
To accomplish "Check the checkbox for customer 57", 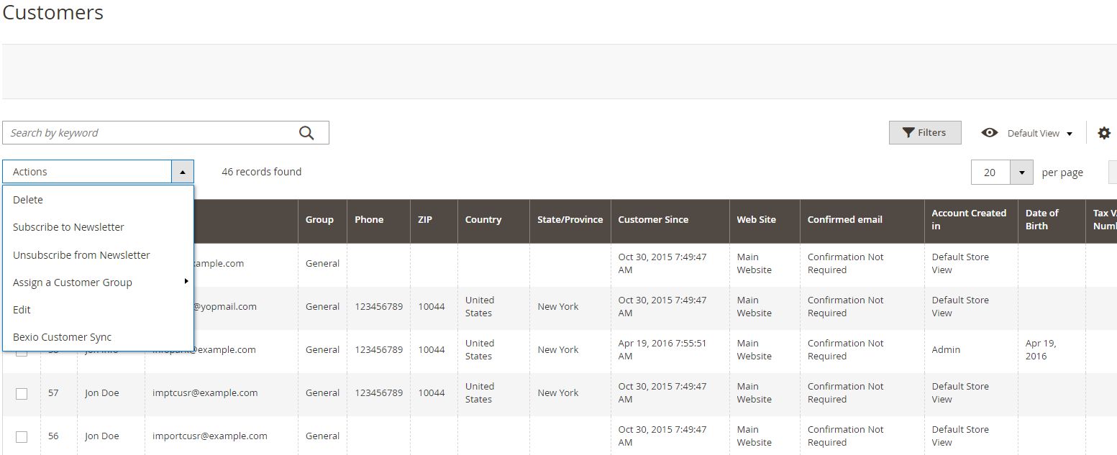I will coord(22,393).
